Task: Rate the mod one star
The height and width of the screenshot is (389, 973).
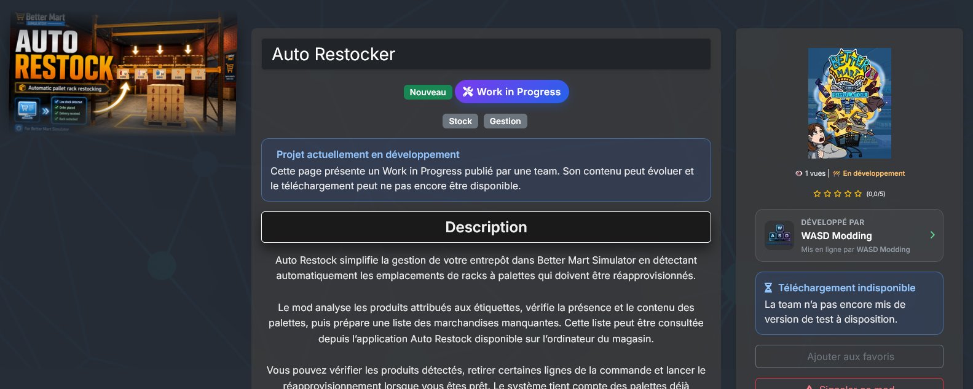Action: point(817,194)
